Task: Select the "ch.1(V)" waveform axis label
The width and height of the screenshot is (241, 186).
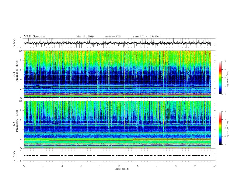Action: coord(15,43)
